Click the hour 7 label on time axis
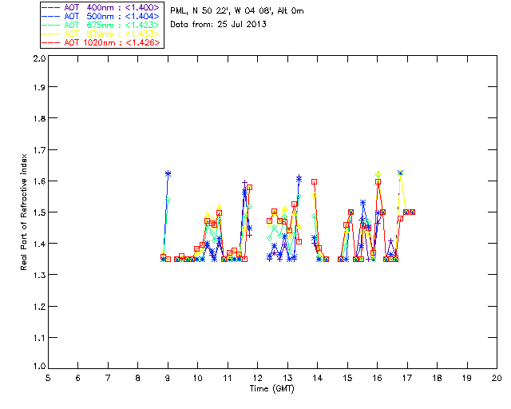The width and height of the screenshot is (511, 409). pyautogui.click(x=108, y=378)
